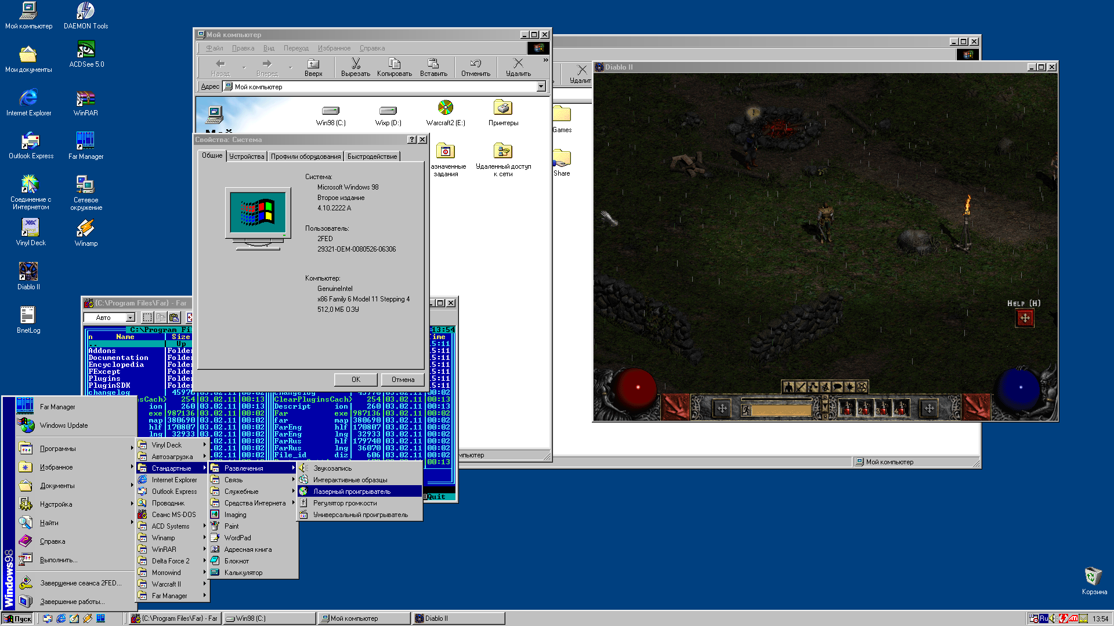Open Регулятор громкости menu entry
This screenshot has height=626, width=1114.
click(360, 503)
